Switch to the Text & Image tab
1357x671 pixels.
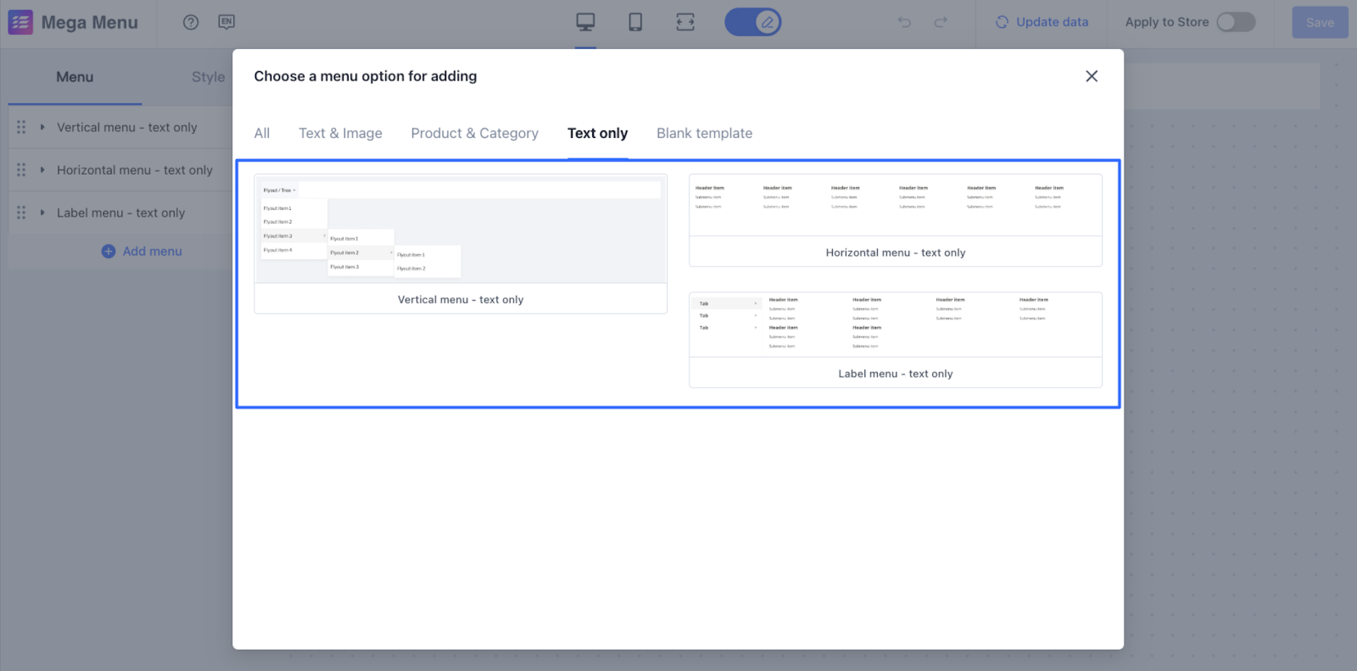[x=340, y=133]
